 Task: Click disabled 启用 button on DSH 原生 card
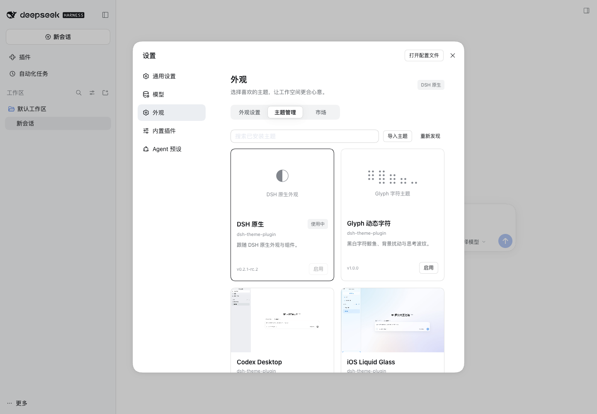318,269
